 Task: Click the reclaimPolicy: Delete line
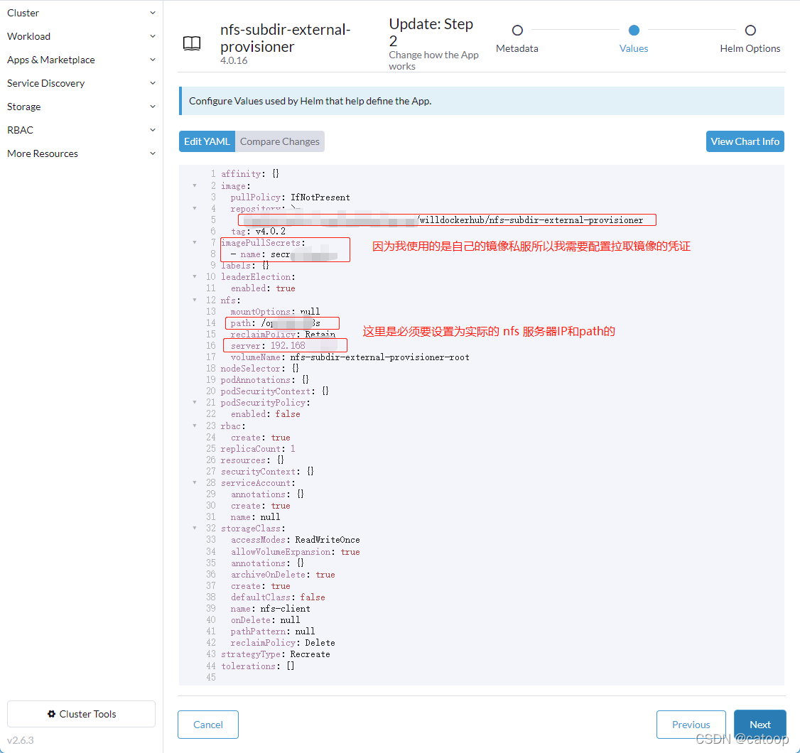[283, 643]
